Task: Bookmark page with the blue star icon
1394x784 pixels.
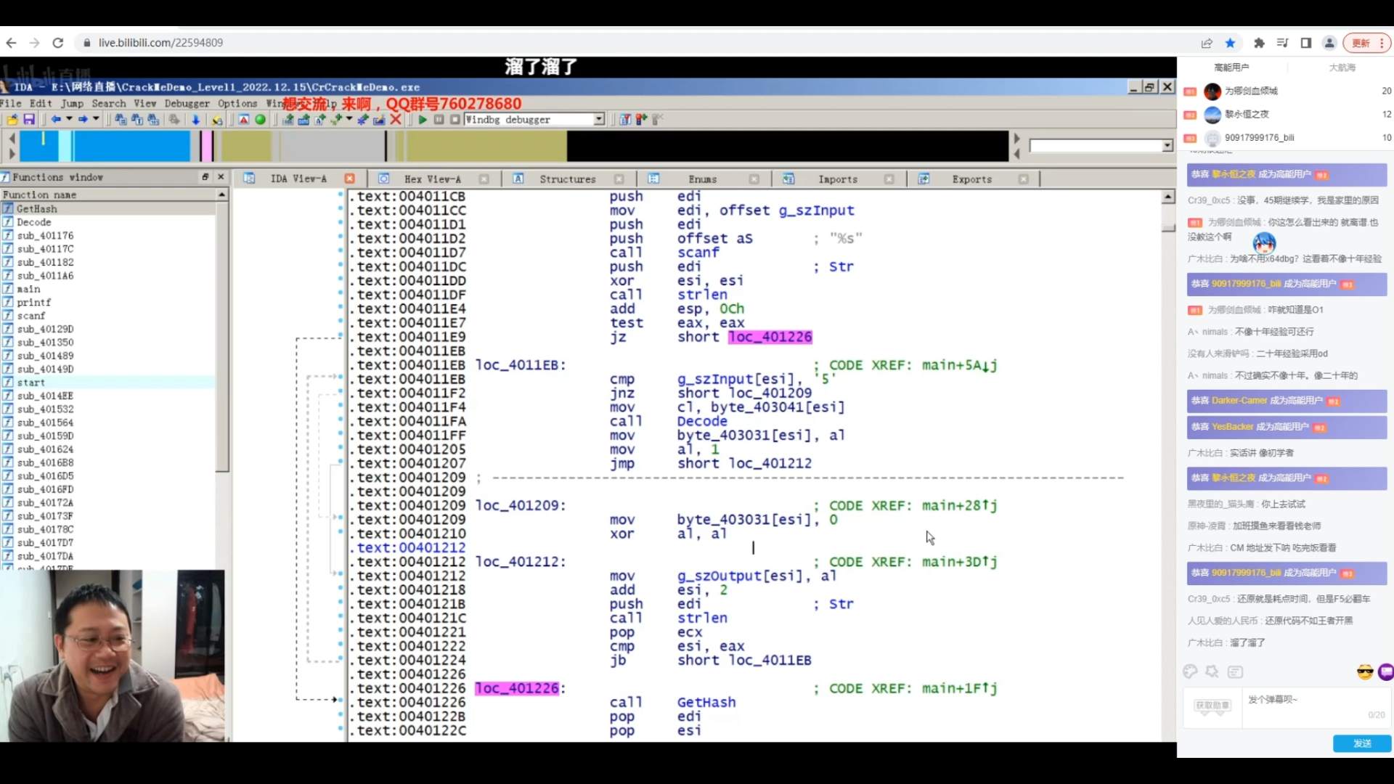Action: click(x=1230, y=43)
